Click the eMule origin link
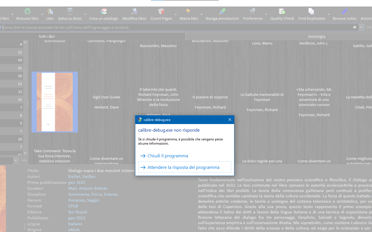The image size is (372, 232). tap(74, 230)
